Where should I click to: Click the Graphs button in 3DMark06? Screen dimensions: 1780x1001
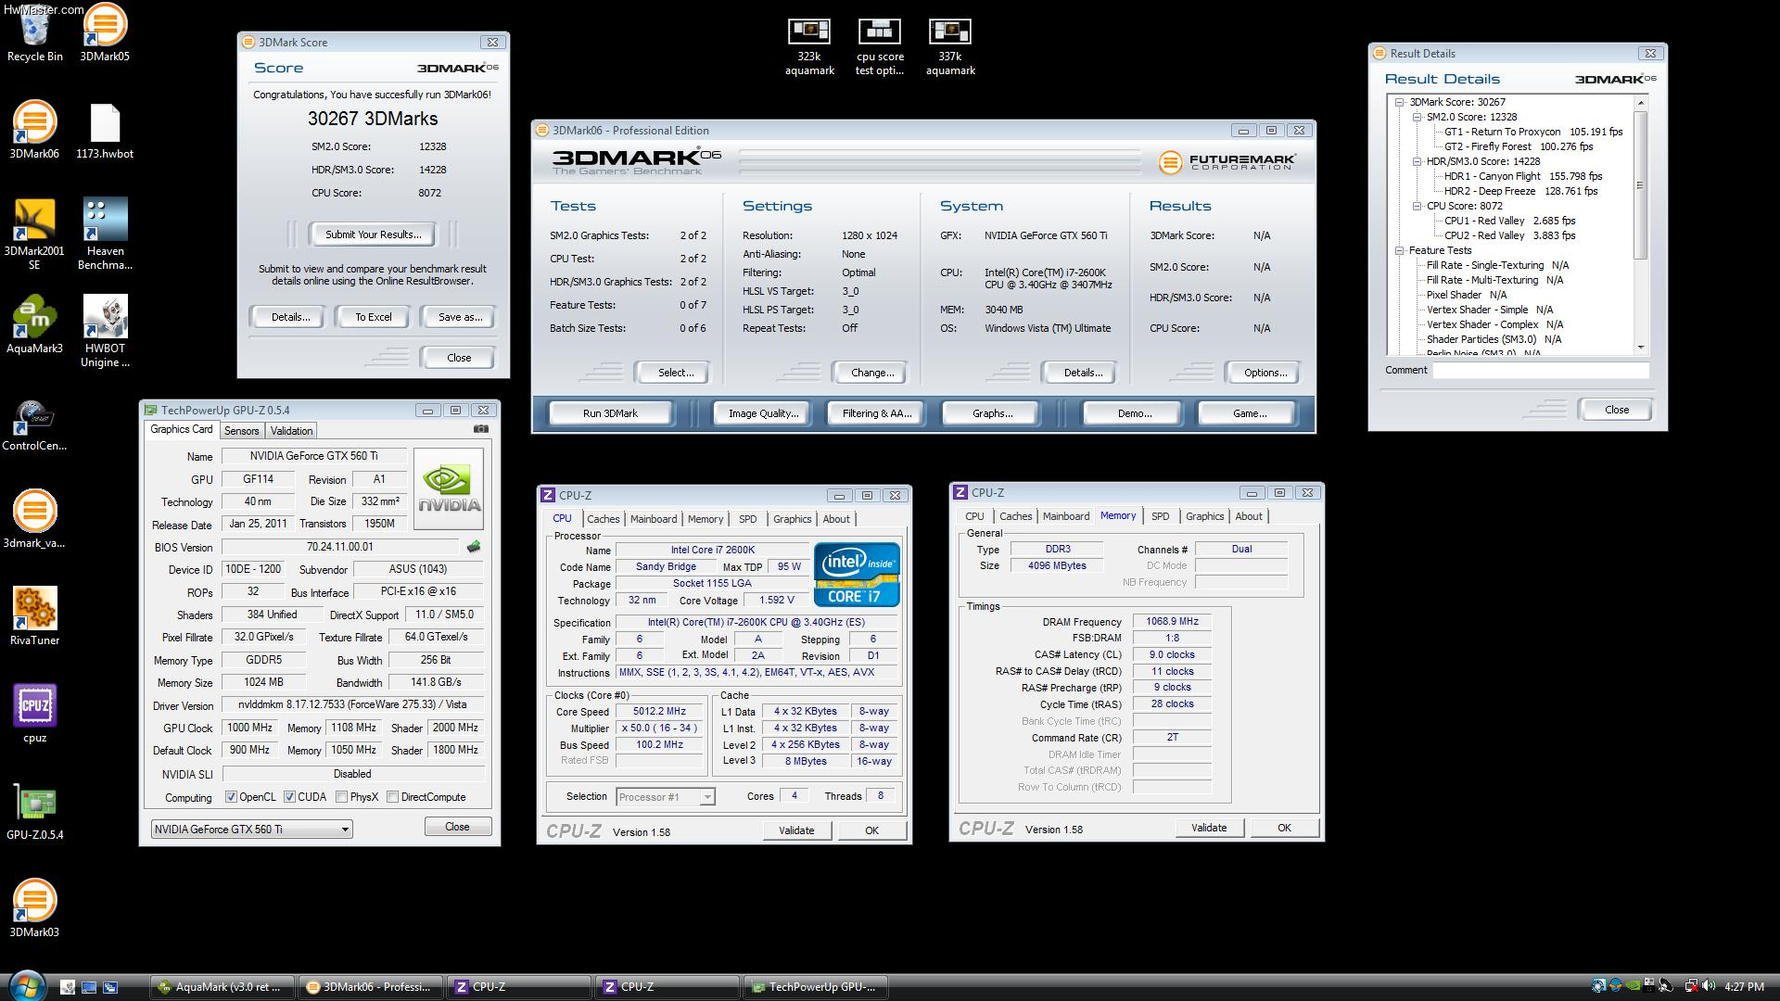[992, 413]
